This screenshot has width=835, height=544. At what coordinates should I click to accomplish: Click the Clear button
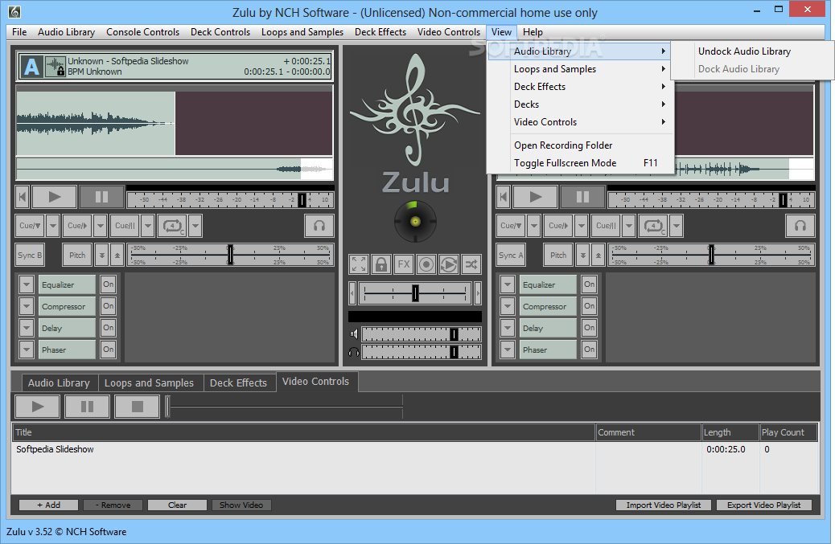[x=177, y=505]
